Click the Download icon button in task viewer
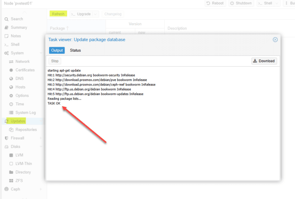The image size is (295, 199). pyautogui.click(x=264, y=61)
